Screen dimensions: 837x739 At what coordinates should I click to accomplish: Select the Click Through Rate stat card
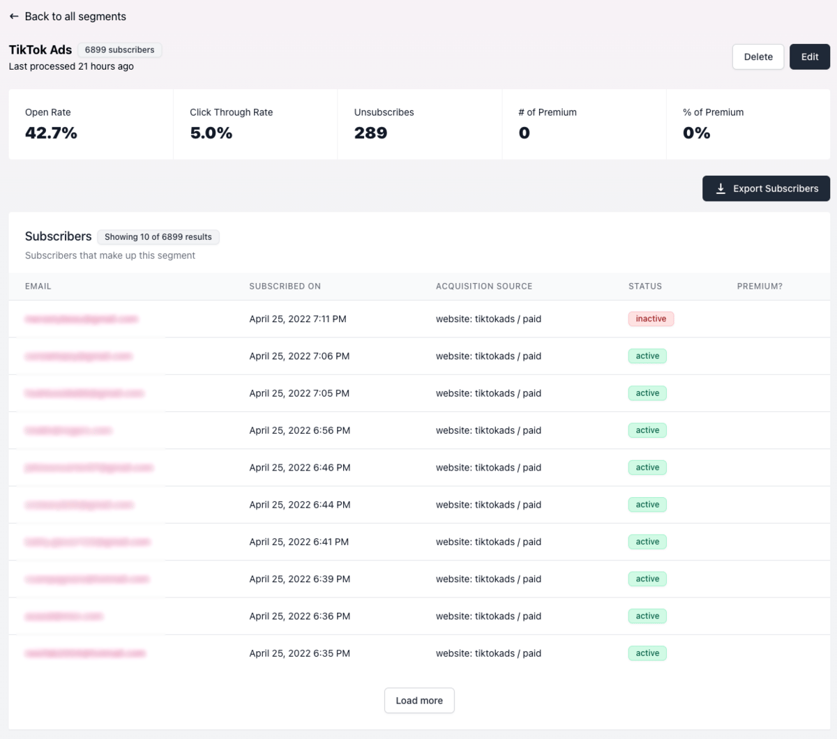pos(255,124)
